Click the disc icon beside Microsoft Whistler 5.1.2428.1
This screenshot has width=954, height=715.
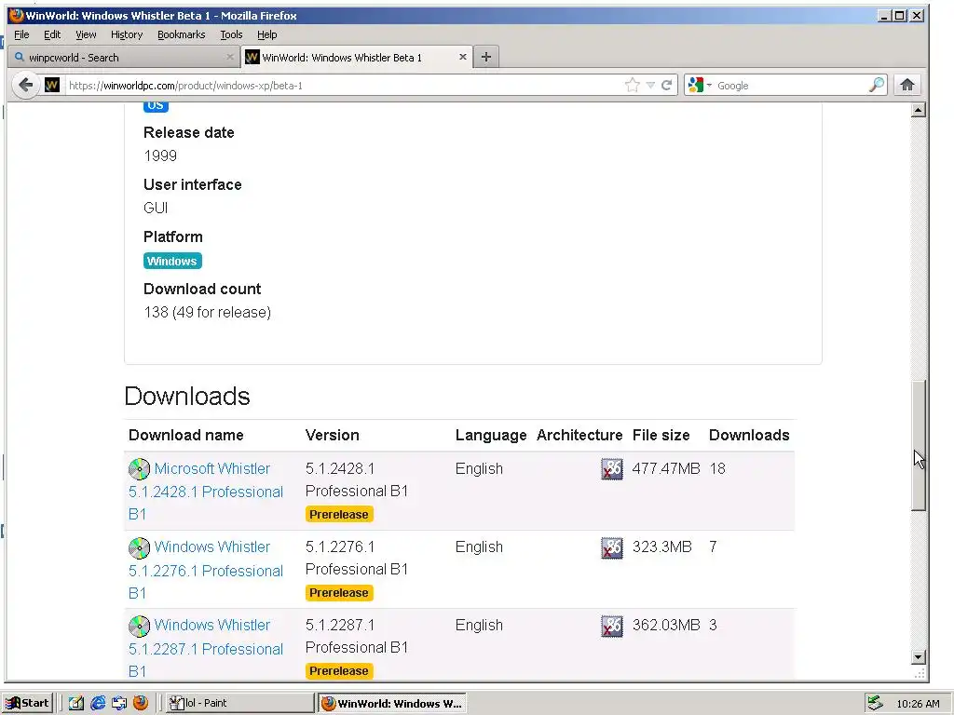tap(140, 469)
